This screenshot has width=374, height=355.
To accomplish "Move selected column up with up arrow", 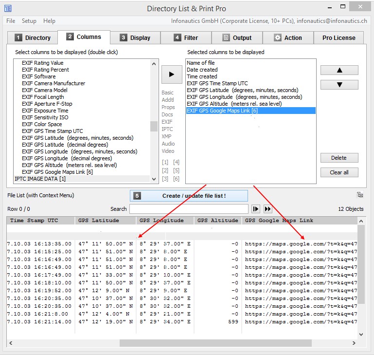I will pyautogui.click(x=339, y=70).
